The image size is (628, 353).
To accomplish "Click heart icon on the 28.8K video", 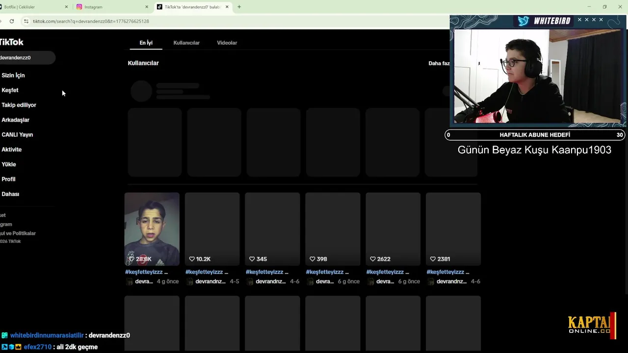I will tap(131, 259).
